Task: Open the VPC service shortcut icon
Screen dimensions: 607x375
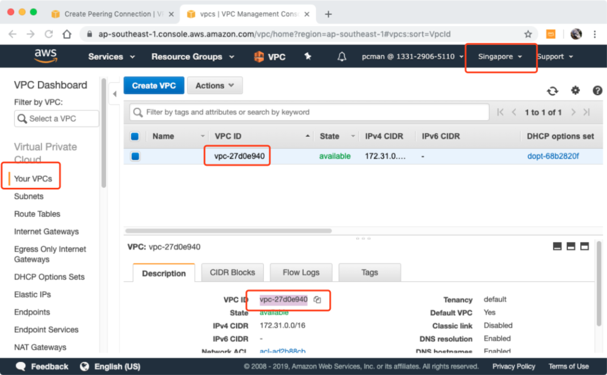Action: [x=258, y=56]
